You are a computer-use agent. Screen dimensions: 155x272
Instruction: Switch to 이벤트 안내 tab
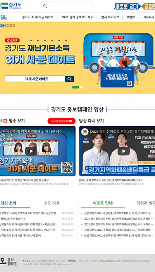coord(103,203)
